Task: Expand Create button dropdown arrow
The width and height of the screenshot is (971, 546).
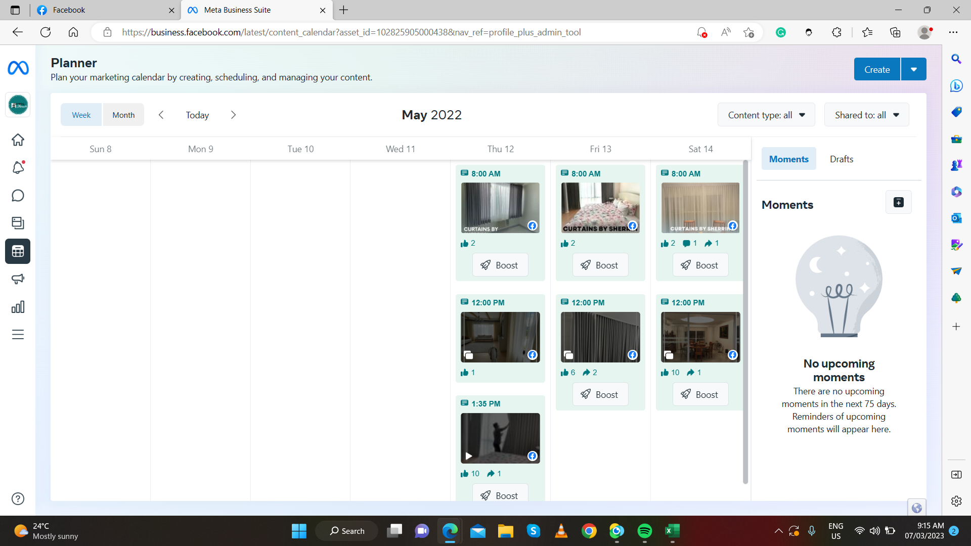Action: [x=914, y=69]
